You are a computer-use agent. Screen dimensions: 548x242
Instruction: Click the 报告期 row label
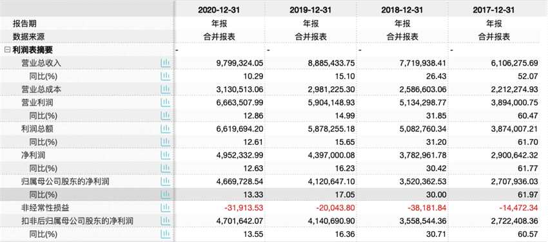pos(24,24)
